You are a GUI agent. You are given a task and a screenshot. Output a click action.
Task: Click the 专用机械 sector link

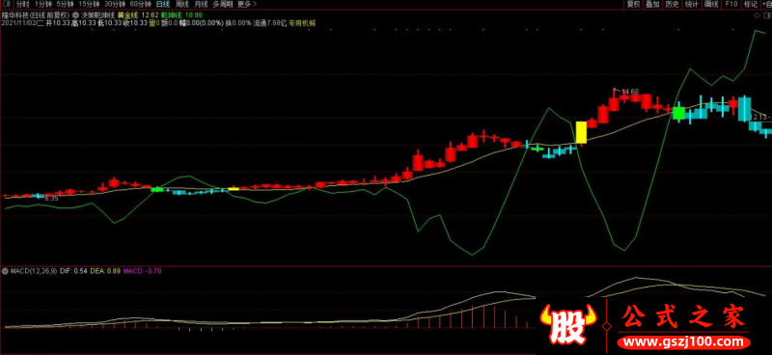[302, 22]
